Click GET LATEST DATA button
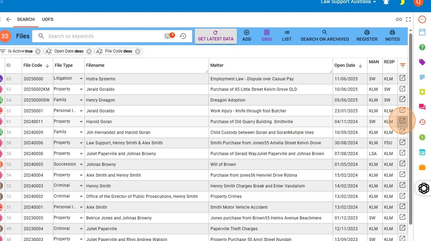 [215, 36]
